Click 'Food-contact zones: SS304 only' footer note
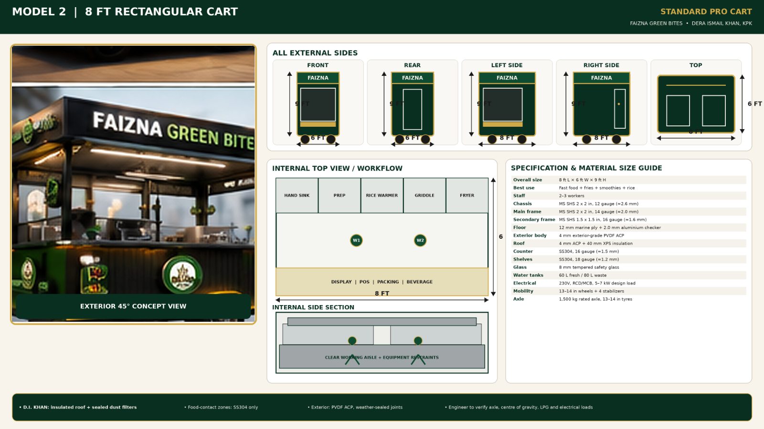Screen dimensions: 764x429 (221, 407)
